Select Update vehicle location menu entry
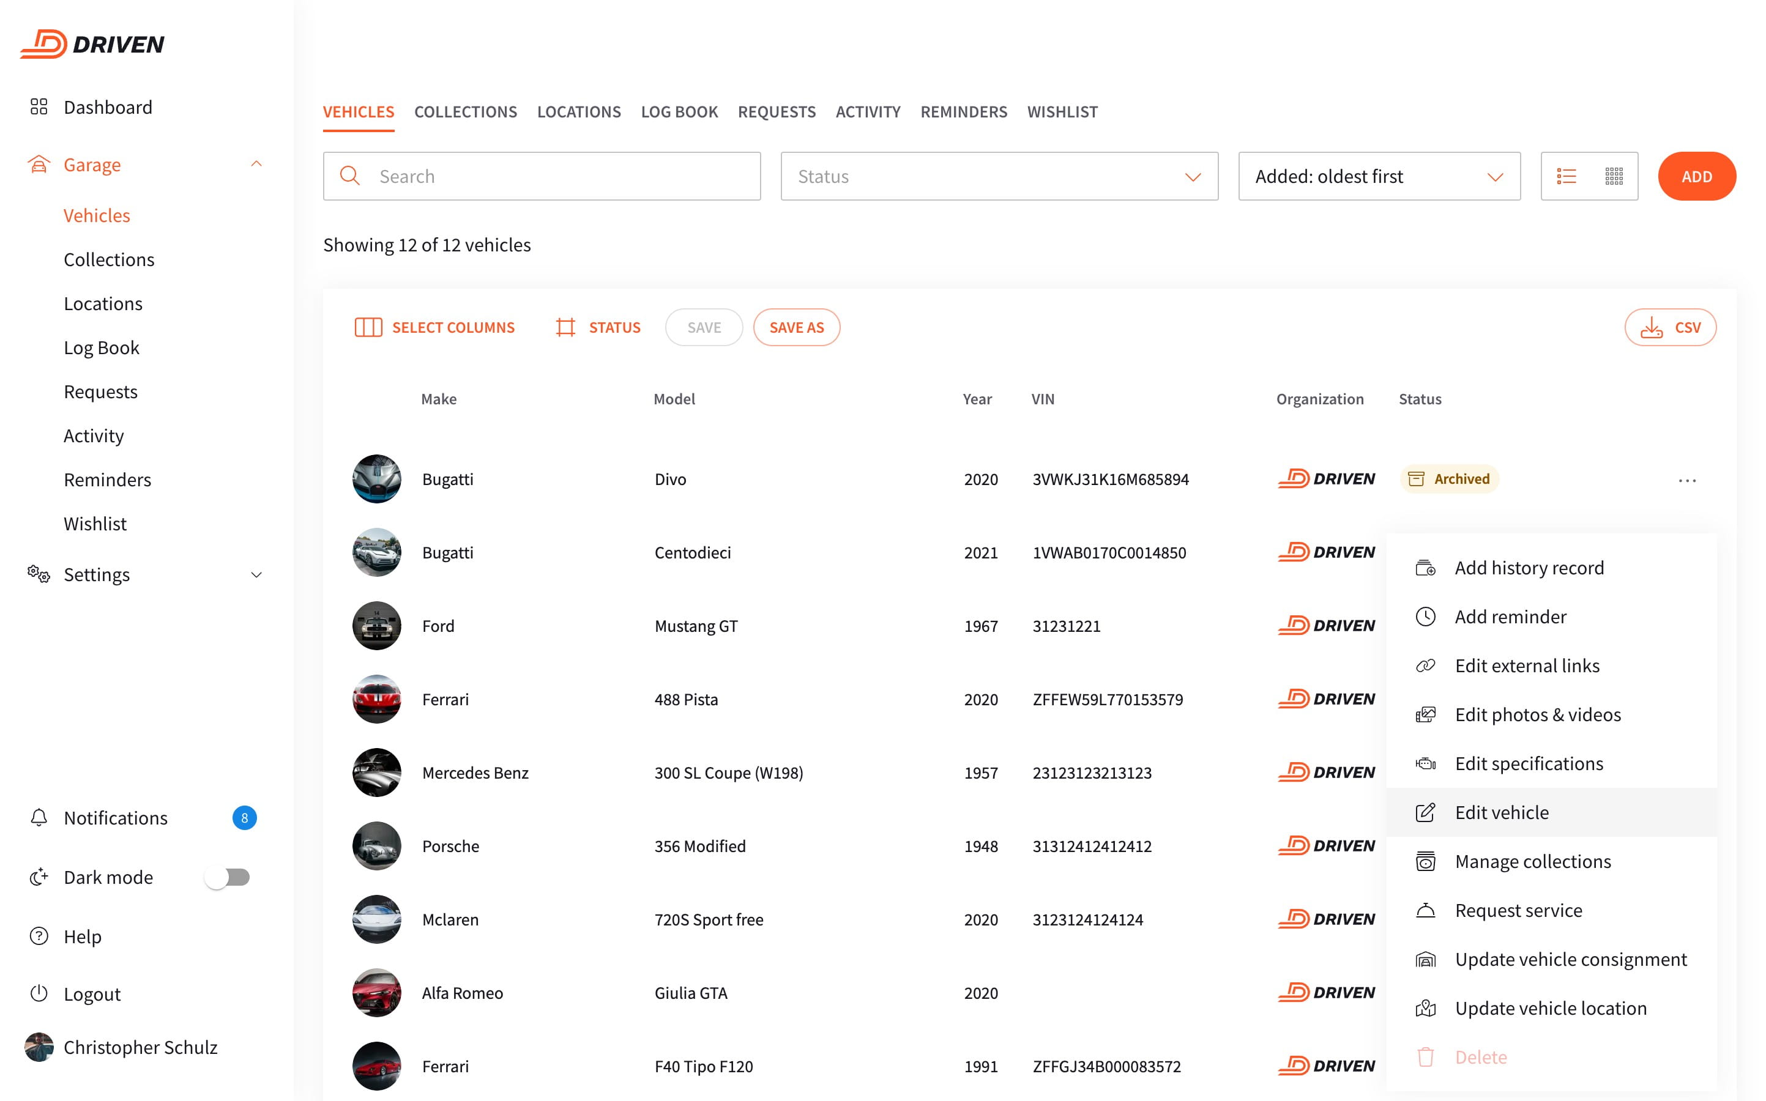Viewport: 1766px width, 1101px height. pyautogui.click(x=1550, y=1008)
